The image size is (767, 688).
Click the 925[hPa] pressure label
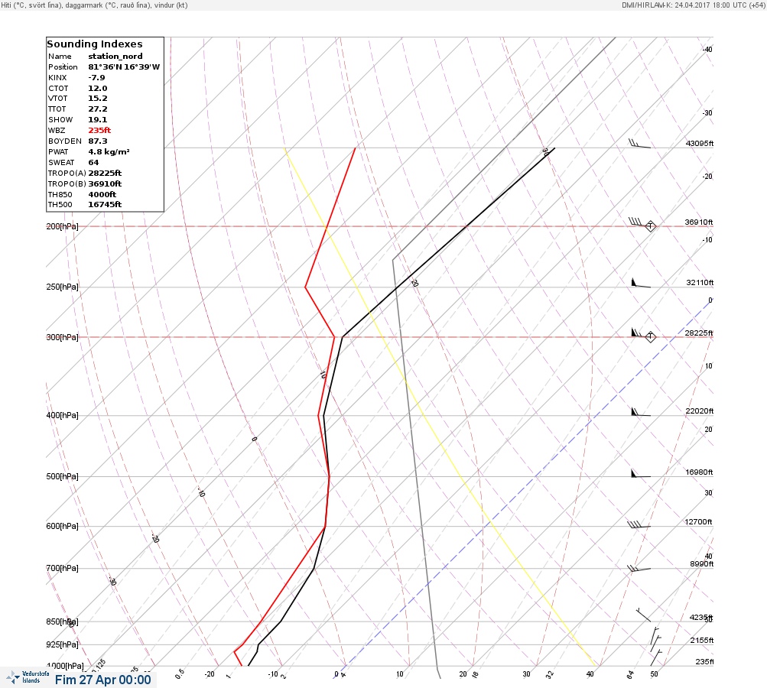[x=62, y=644]
